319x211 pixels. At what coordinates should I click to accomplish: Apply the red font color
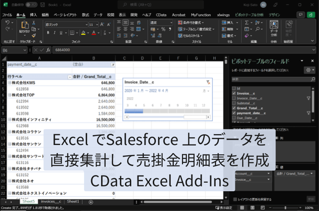pyautogui.click(x=94, y=32)
